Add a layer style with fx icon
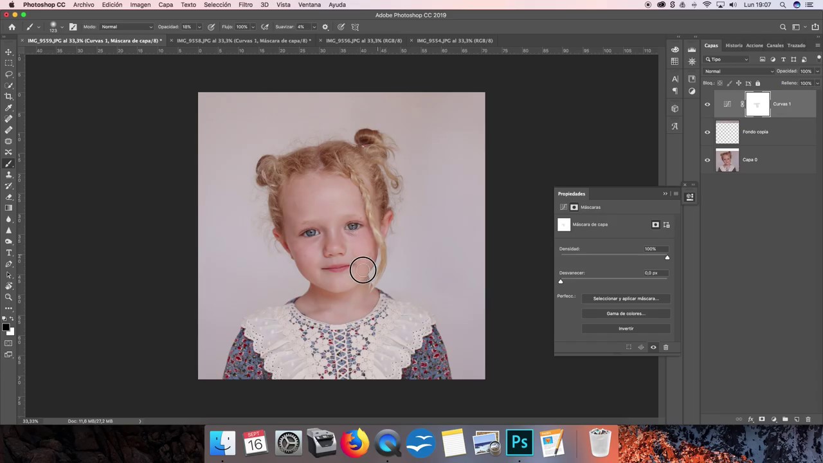The width and height of the screenshot is (823, 463). pyautogui.click(x=750, y=419)
